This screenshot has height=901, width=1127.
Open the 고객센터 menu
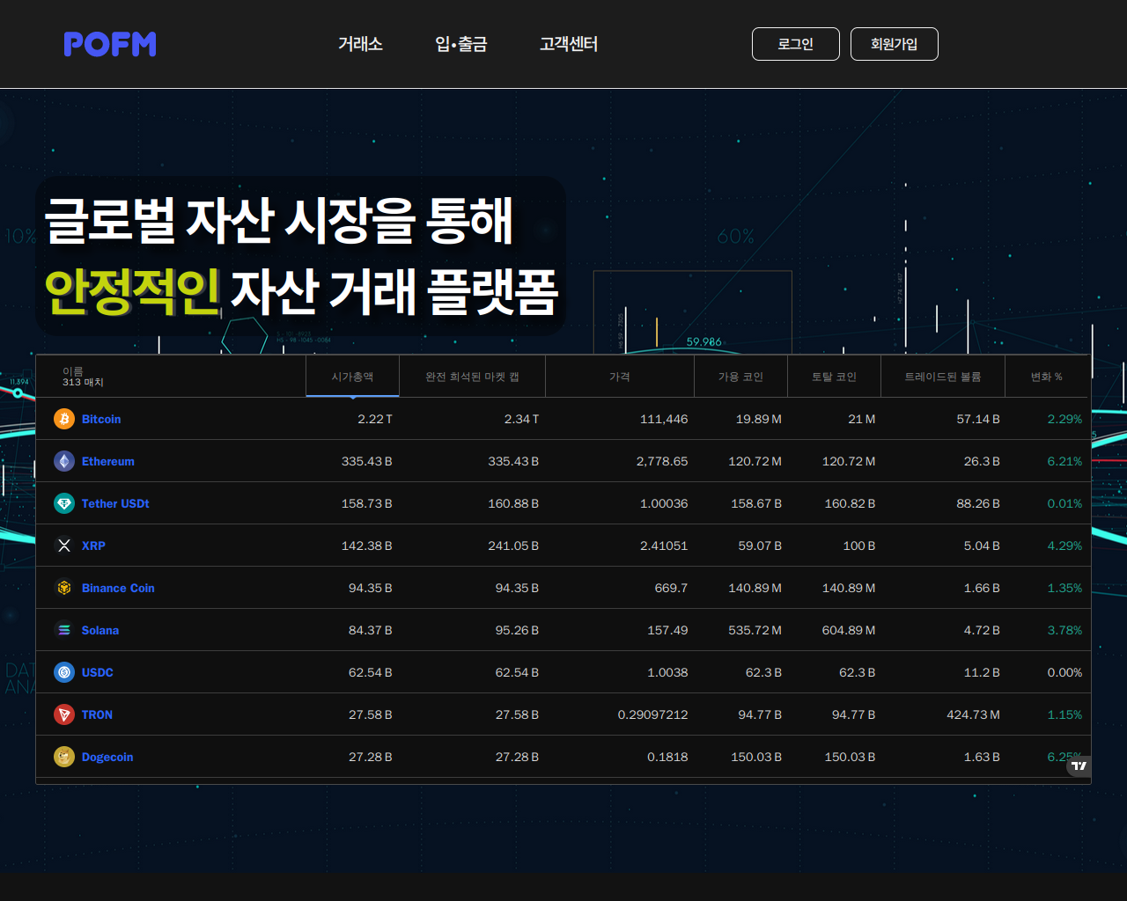click(x=569, y=44)
